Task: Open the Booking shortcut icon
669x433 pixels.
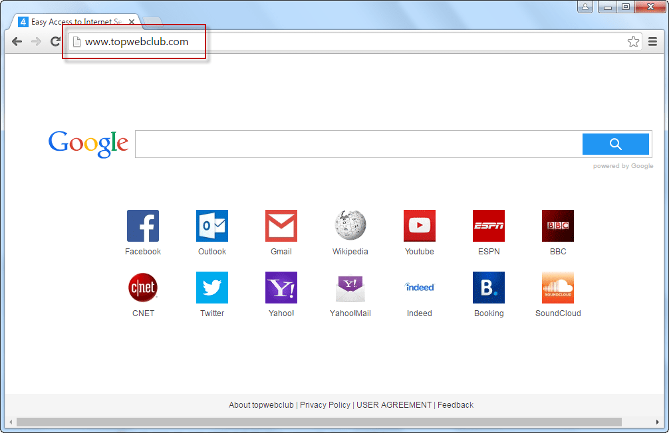Action: click(x=489, y=288)
